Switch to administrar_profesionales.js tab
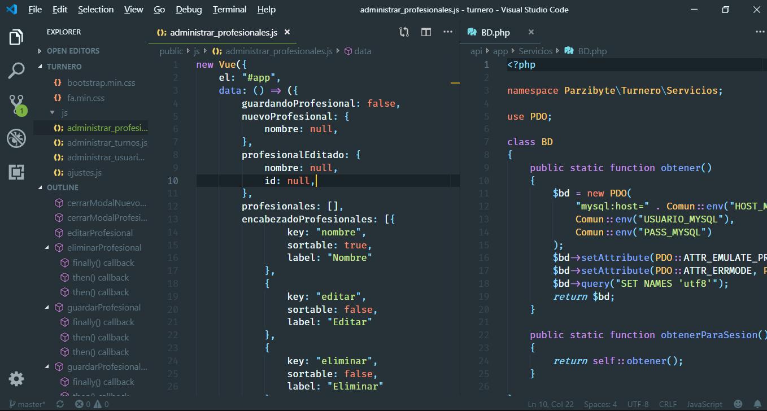 click(223, 32)
